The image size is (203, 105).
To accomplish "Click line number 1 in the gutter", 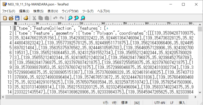I will [x=11, y=28].
